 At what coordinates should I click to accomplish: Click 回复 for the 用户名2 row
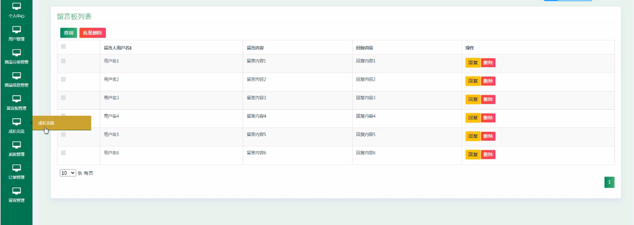click(x=473, y=81)
